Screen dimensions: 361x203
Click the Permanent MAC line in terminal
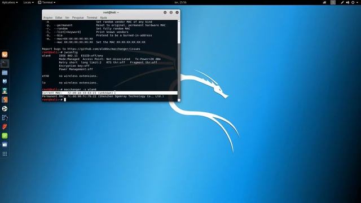tap(103, 96)
